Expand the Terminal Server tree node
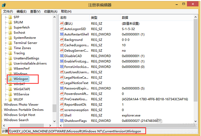 6,43
